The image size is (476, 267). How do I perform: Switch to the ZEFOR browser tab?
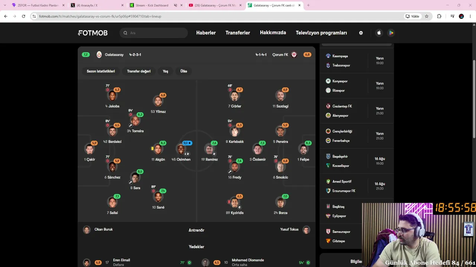(38, 6)
